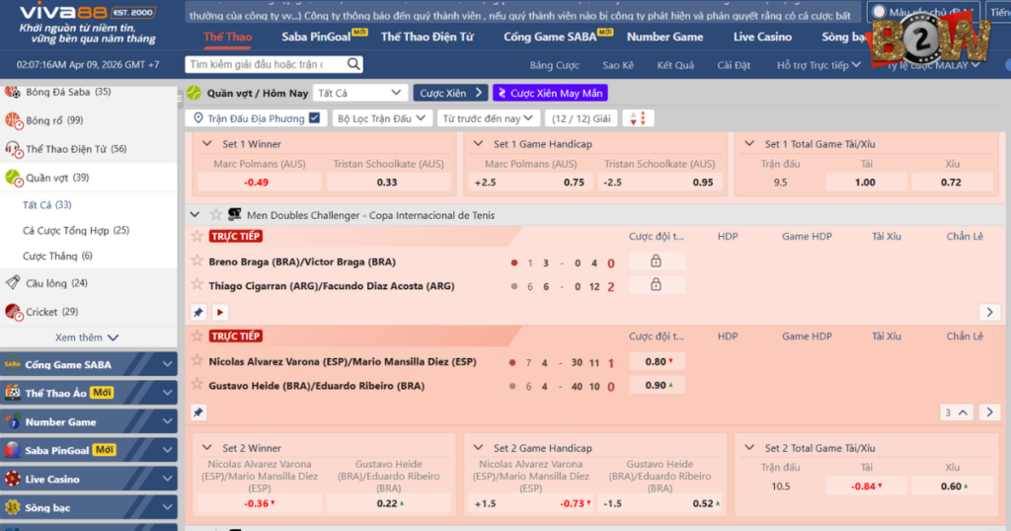Open the Live Casino top tab
This screenshot has width=1011, height=531.
[x=762, y=37]
